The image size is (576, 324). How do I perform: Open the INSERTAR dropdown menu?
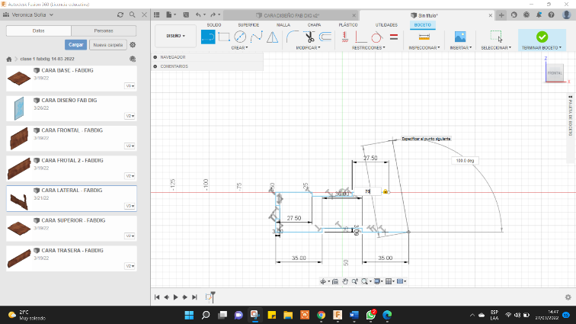click(x=461, y=48)
